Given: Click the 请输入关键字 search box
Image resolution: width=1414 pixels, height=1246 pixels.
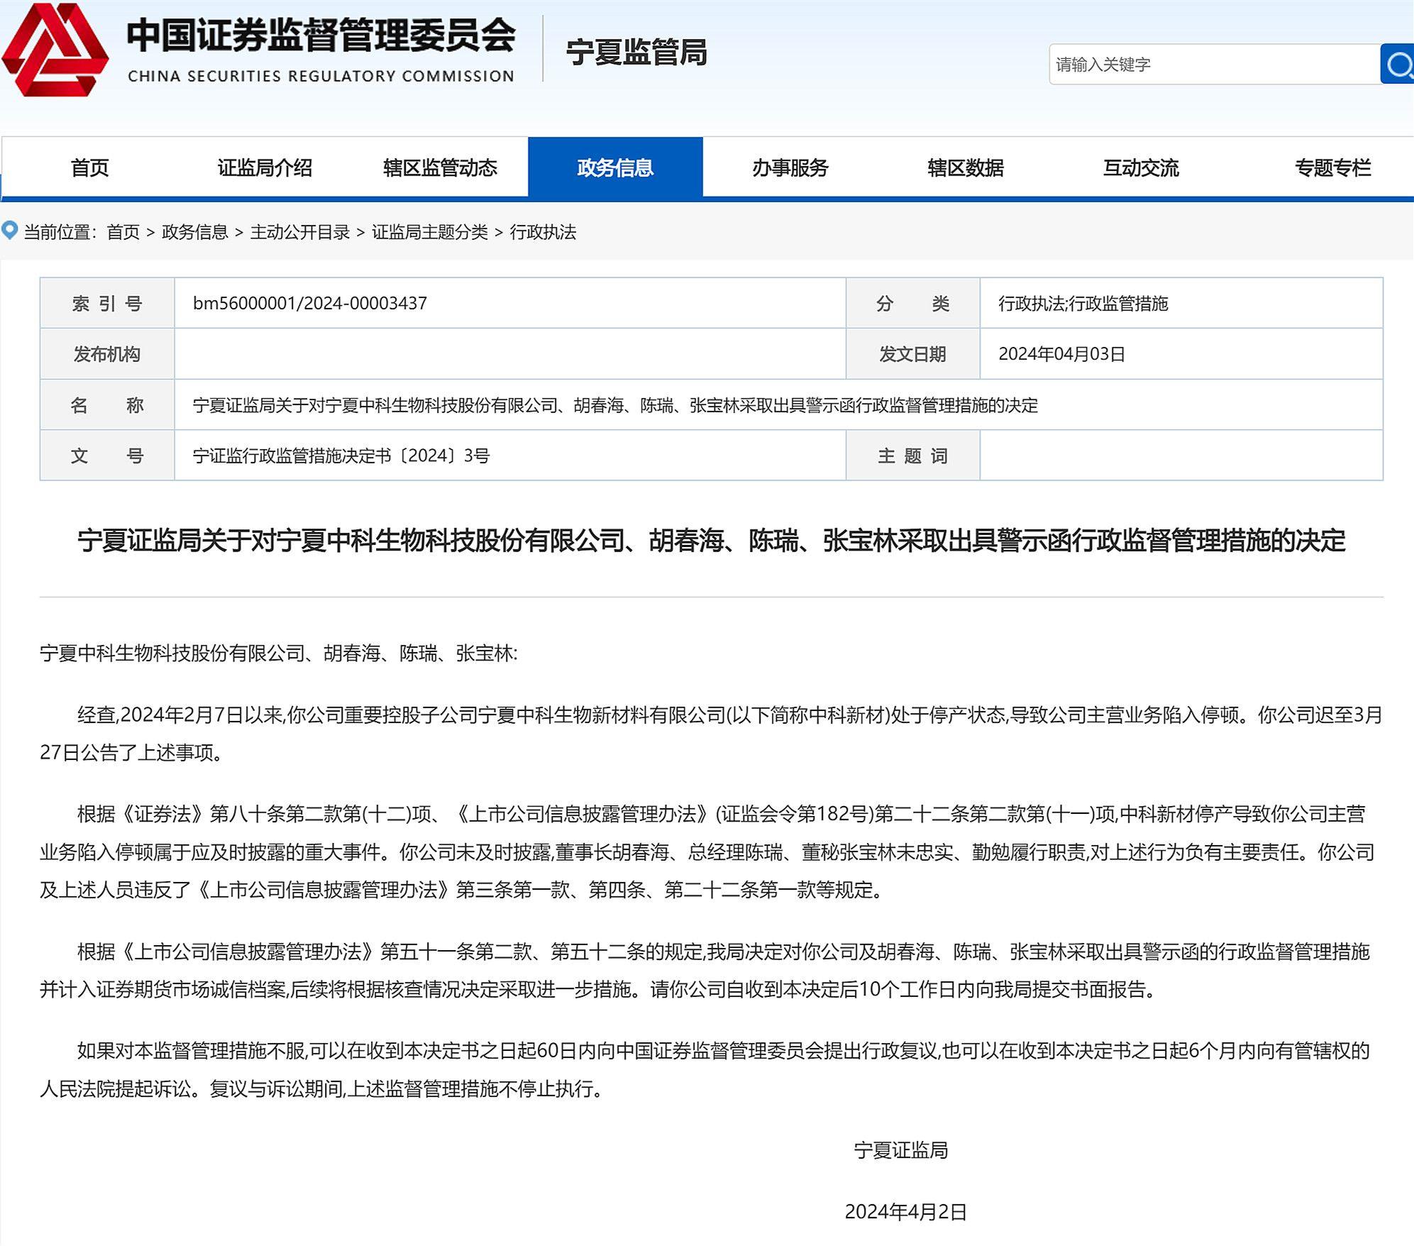Looking at the screenshot, I should coord(1206,65).
